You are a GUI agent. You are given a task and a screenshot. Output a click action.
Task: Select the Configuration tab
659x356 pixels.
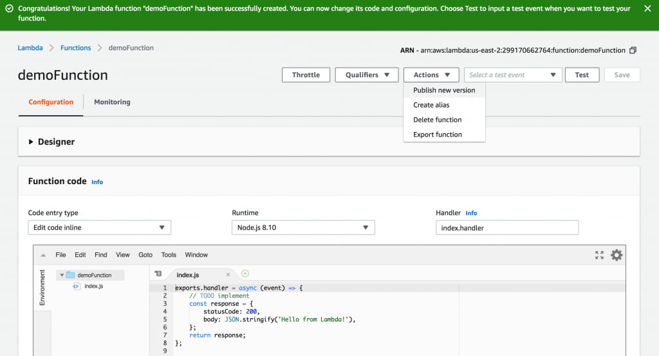[x=51, y=102]
